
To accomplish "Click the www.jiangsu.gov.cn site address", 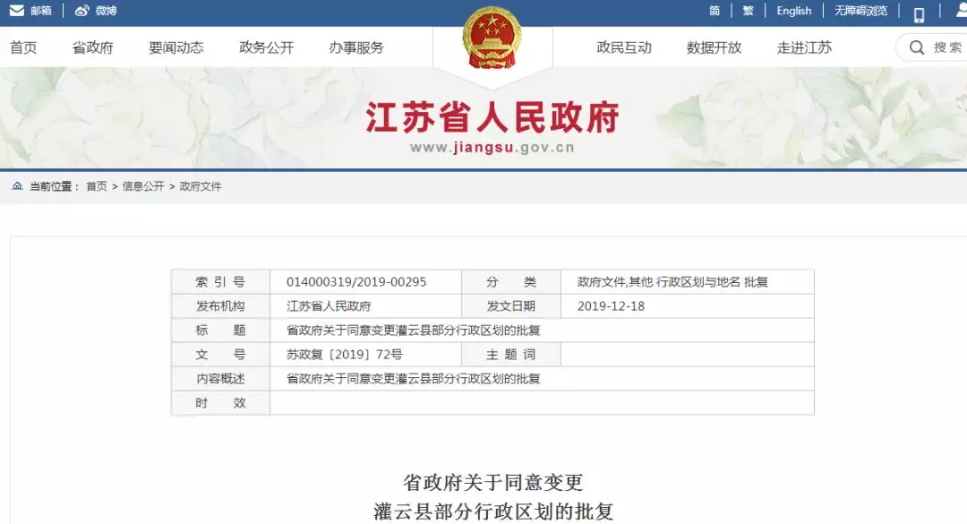I will tap(492, 148).
